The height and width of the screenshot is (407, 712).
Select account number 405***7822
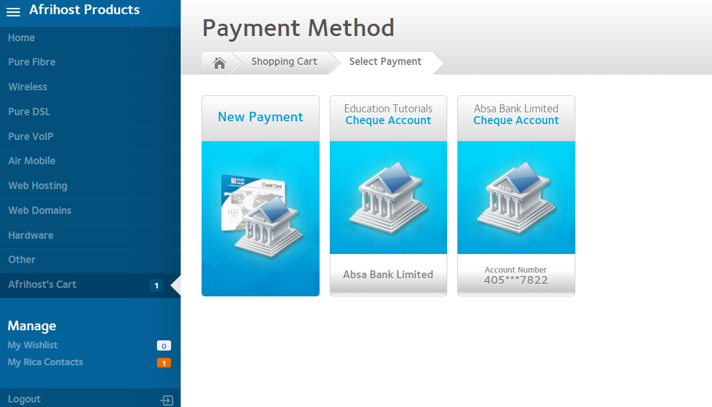516,280
